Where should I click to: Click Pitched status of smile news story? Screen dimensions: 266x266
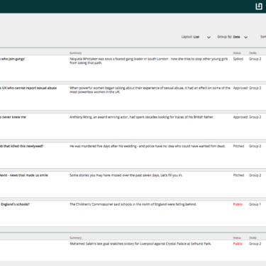[238, 175]
